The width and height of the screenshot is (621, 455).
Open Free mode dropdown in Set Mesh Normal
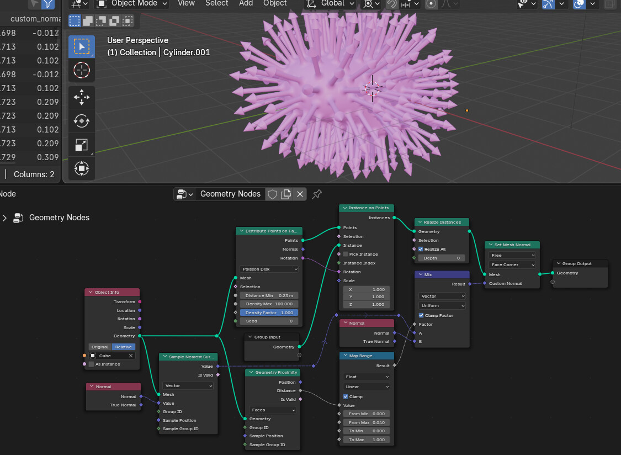[512, 255]
